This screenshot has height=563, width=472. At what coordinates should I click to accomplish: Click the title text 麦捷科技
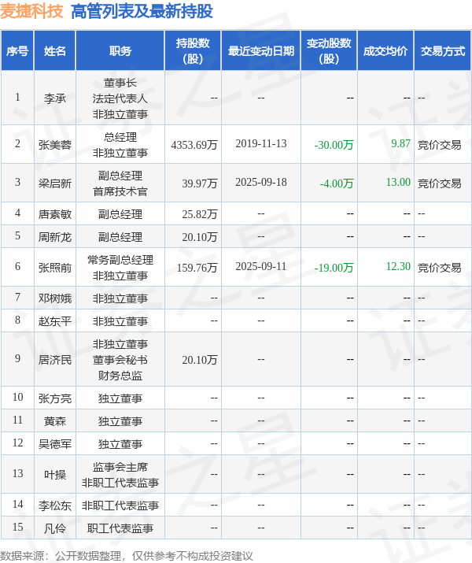31,11
